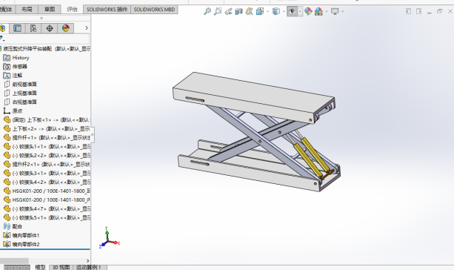The image size is (454, 270).
Task: Open the DisplayManager color wheel tab icon
Action: click(x=66, y=28)
